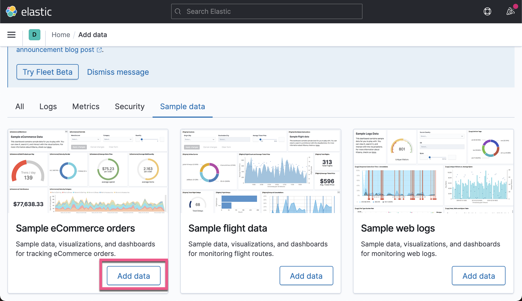The width and height of the screenshot is (522, 301).
Task: Select the Sample data tab
Action: point(182,107)
